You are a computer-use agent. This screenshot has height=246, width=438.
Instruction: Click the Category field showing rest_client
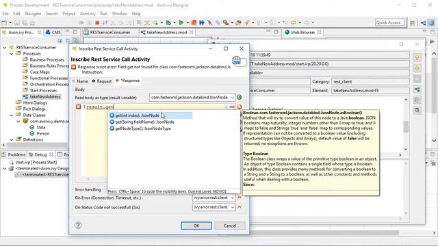pyautogui.click(x=370, y=82)
